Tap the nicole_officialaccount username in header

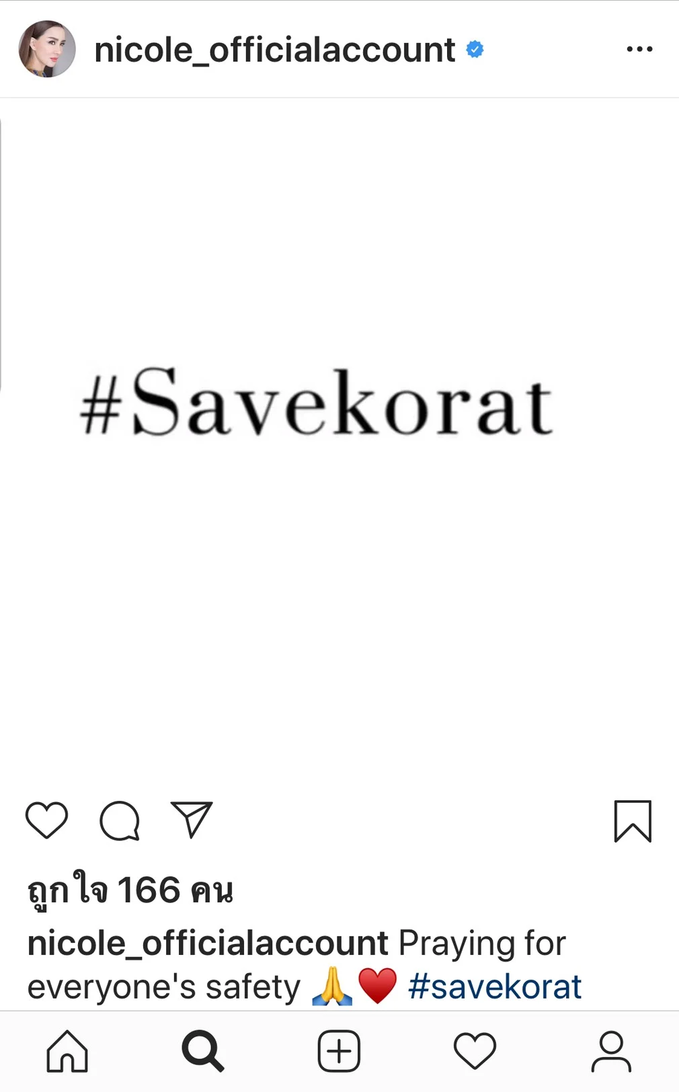275,50
